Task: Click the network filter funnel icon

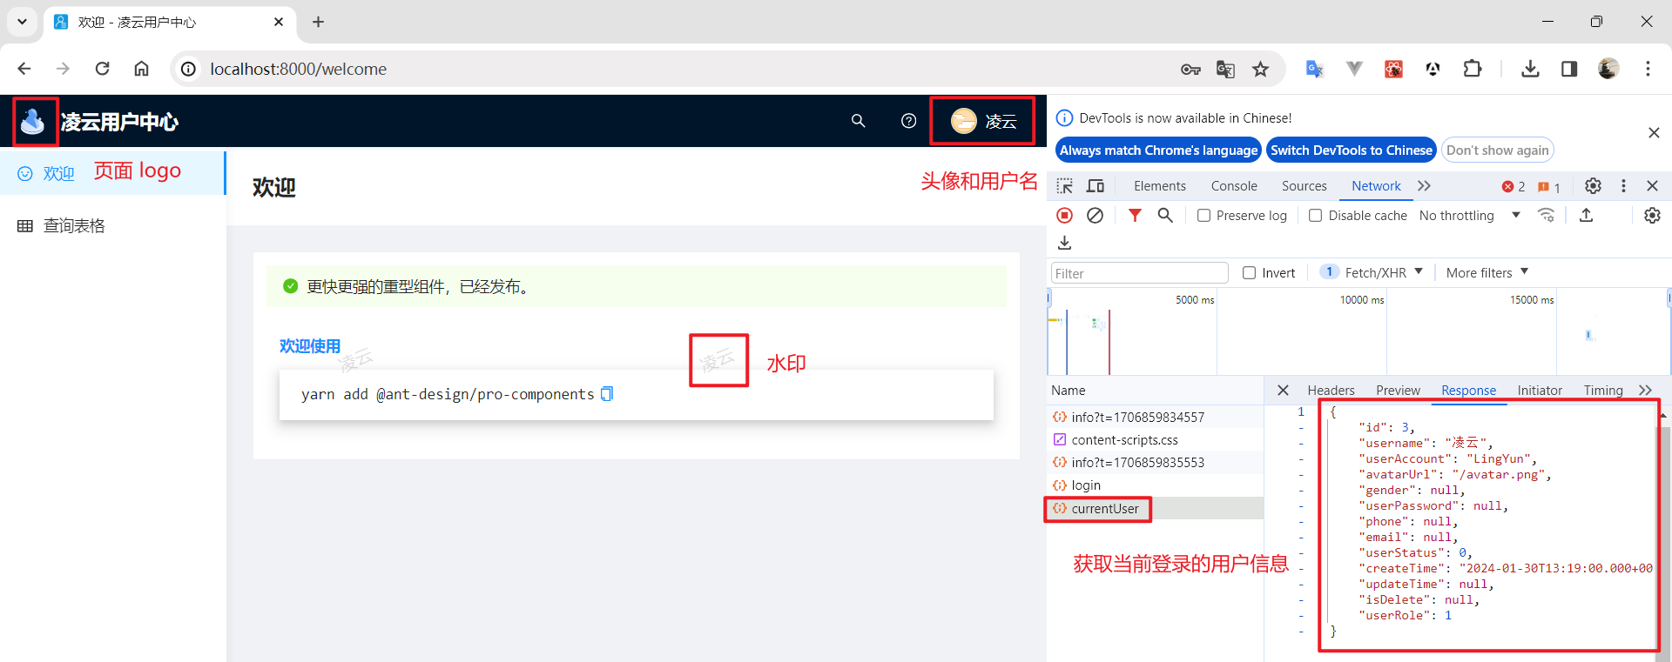Action: point(1134,216)
